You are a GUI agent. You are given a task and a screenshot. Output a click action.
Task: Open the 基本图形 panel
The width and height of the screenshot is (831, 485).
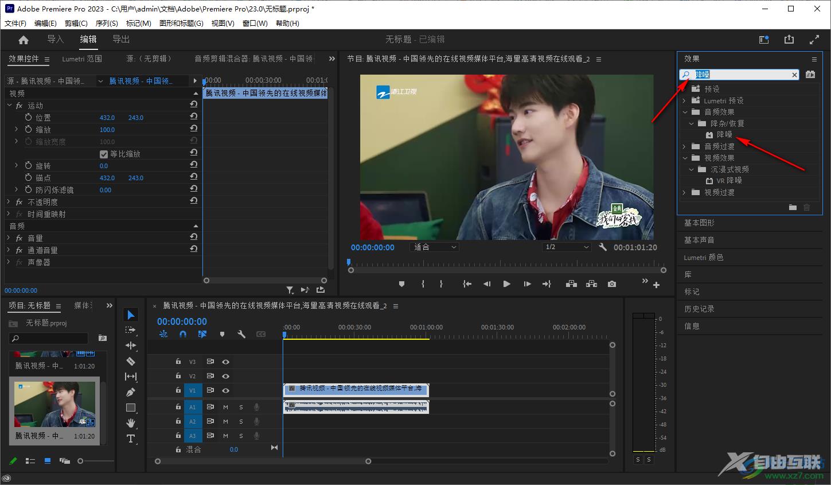pos(700,223)
